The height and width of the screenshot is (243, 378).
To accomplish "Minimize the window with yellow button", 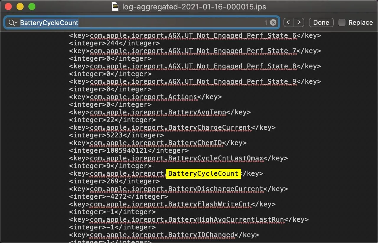I will pos(20,6).
